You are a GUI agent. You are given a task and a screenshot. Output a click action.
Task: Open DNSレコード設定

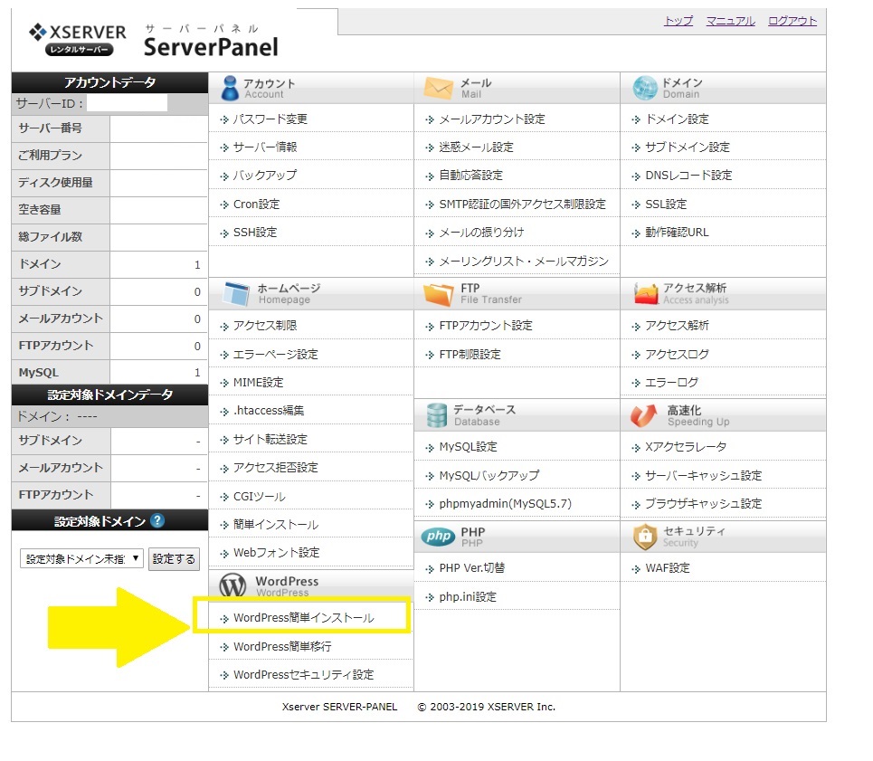click(x=688, y=176)
